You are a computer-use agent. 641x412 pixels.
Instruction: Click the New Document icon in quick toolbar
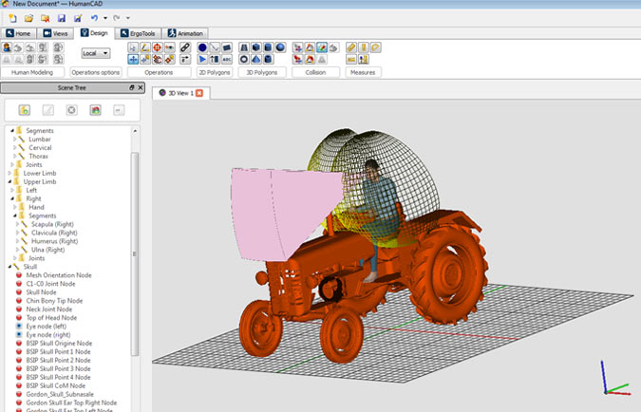click(x=11, y=18)
